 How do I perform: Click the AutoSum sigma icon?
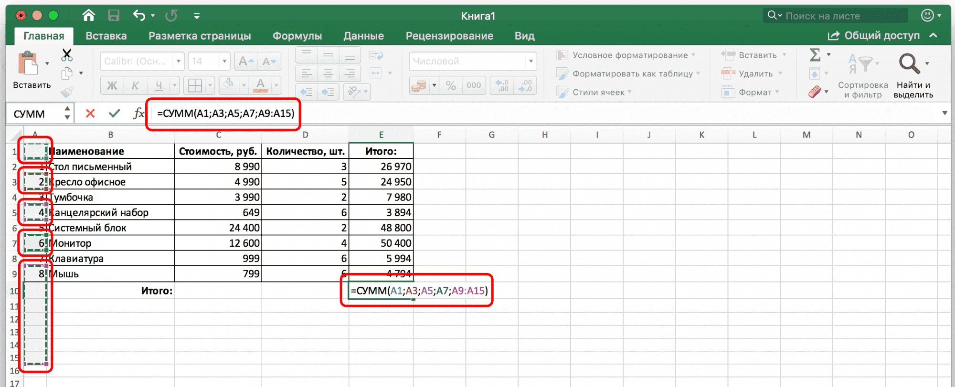pyautogui.click(x=815, y=55)
